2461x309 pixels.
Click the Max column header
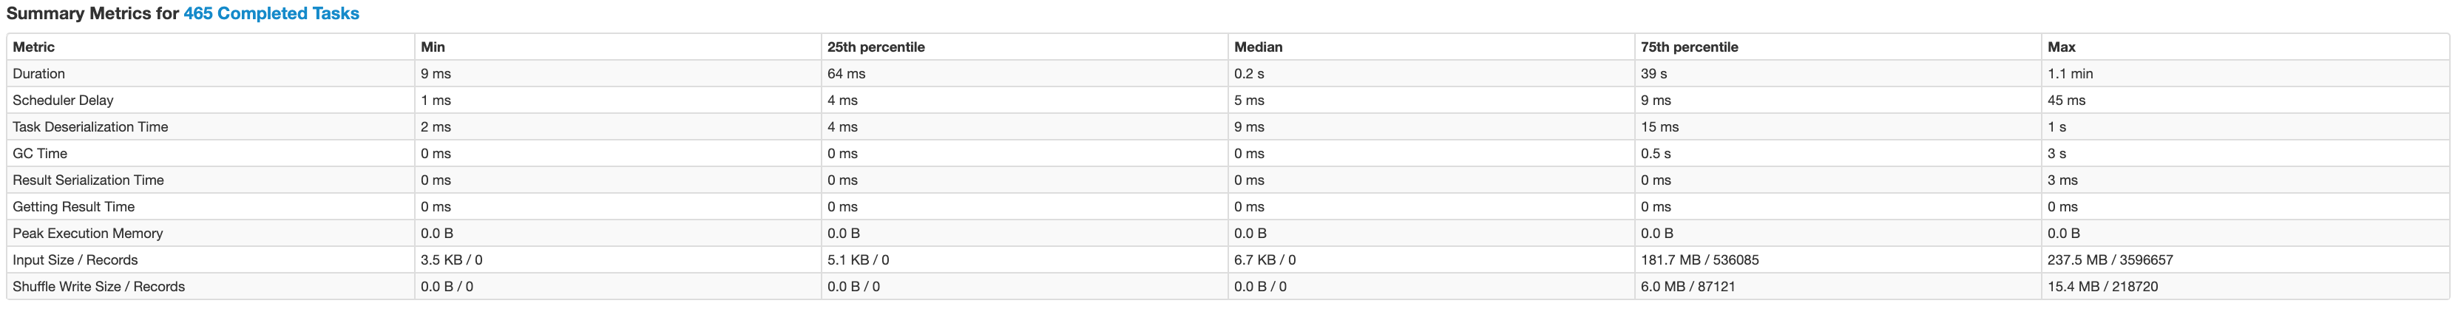(x=2062, y=47)
